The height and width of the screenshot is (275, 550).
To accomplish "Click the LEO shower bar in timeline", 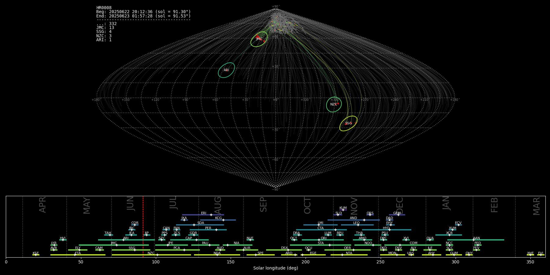I will point(357,225).
